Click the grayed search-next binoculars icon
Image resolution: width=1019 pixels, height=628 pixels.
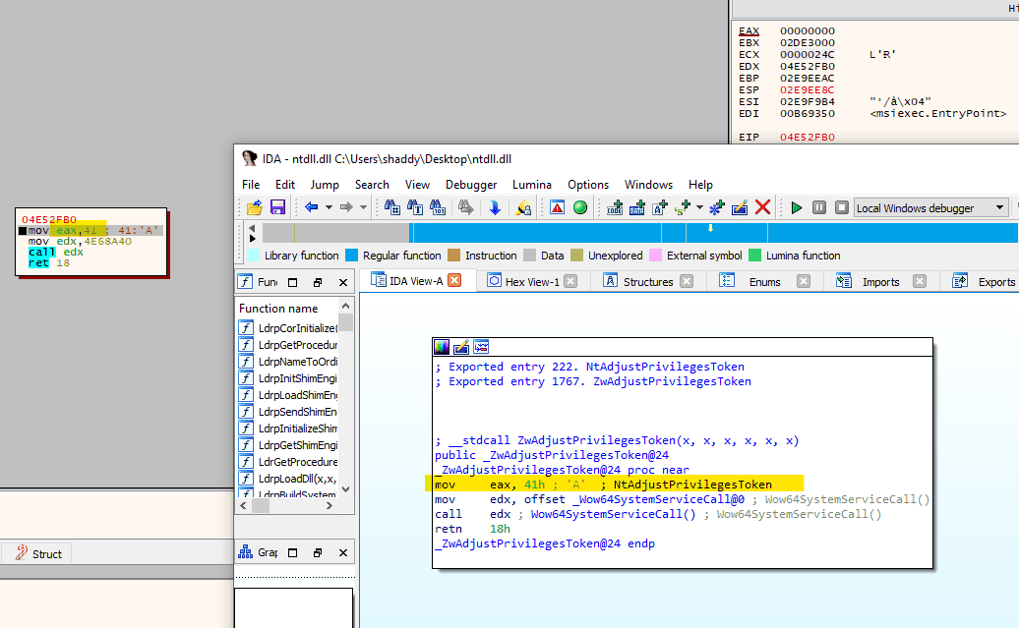(465, 207)
